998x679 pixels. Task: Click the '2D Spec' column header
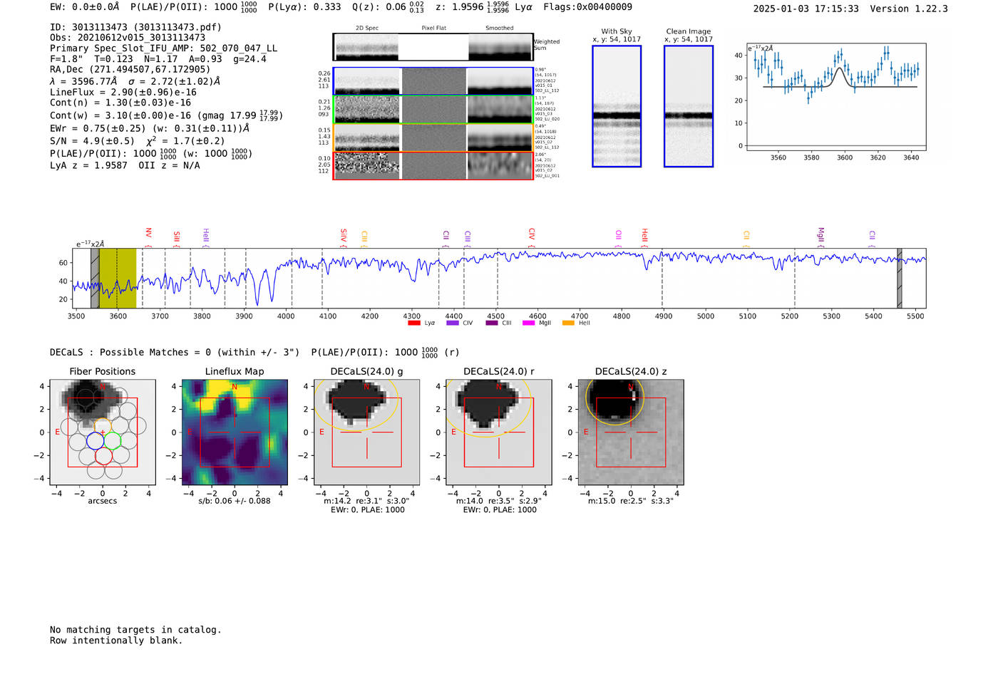(367, 28)
